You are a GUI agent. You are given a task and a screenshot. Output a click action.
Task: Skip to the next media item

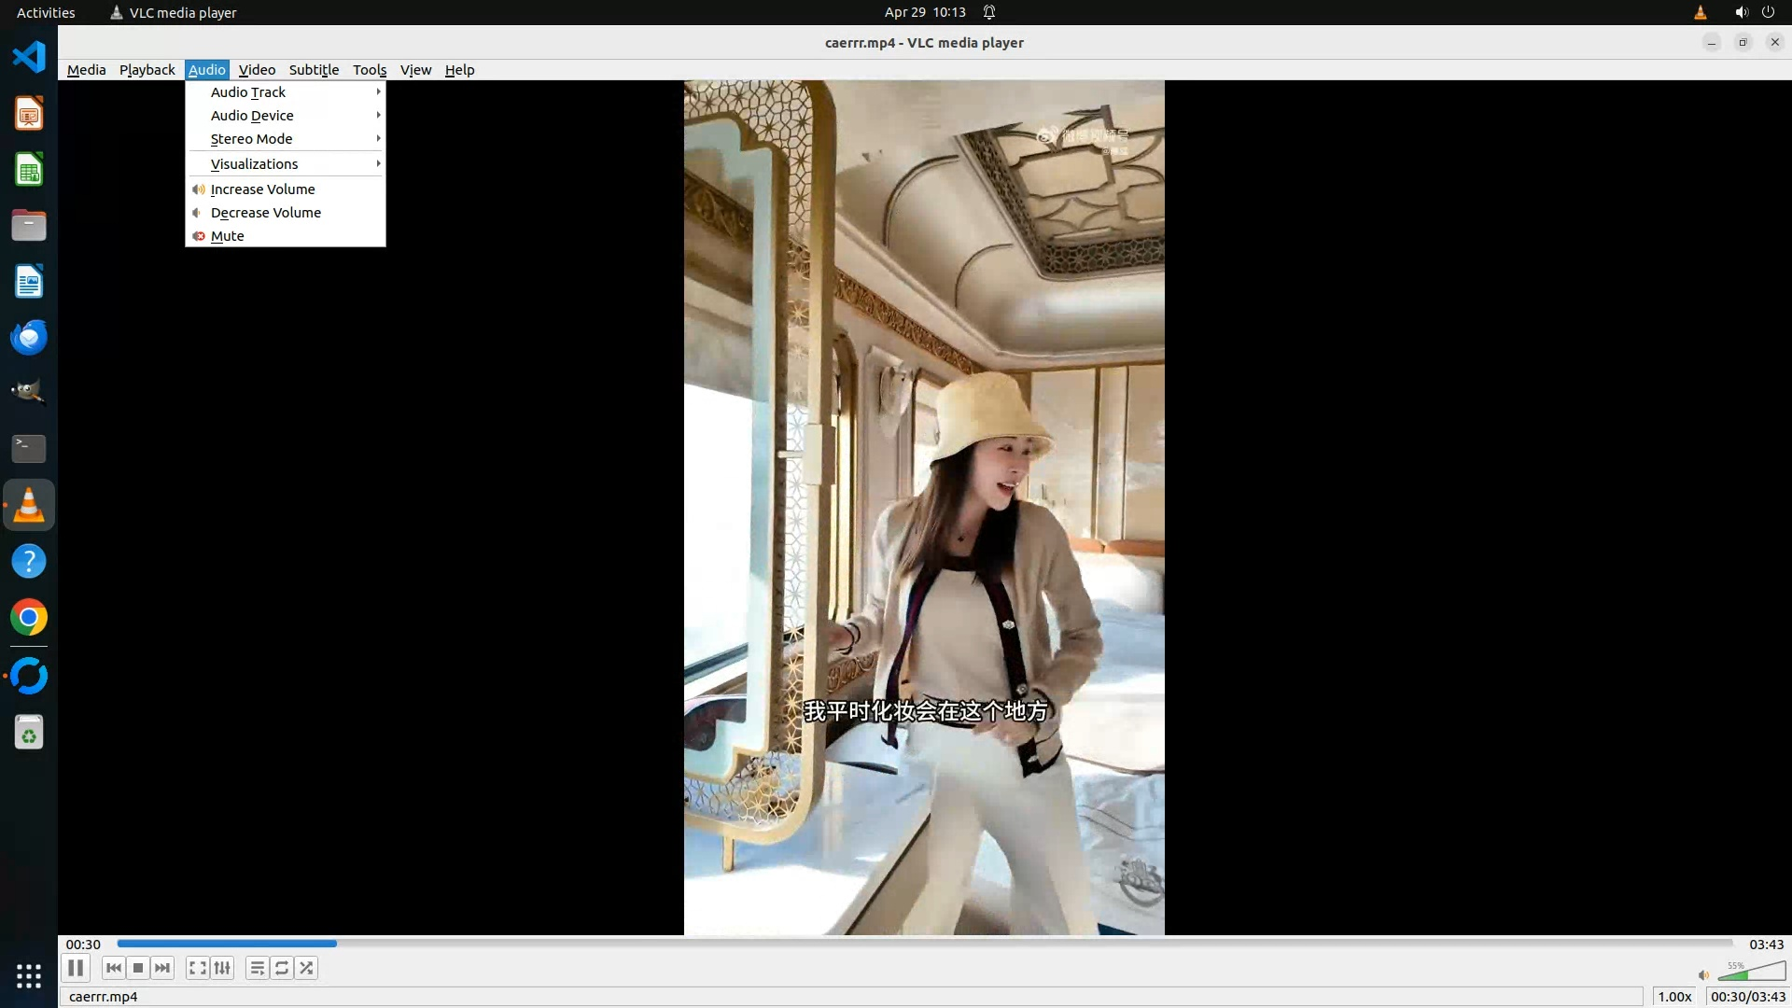162,968
